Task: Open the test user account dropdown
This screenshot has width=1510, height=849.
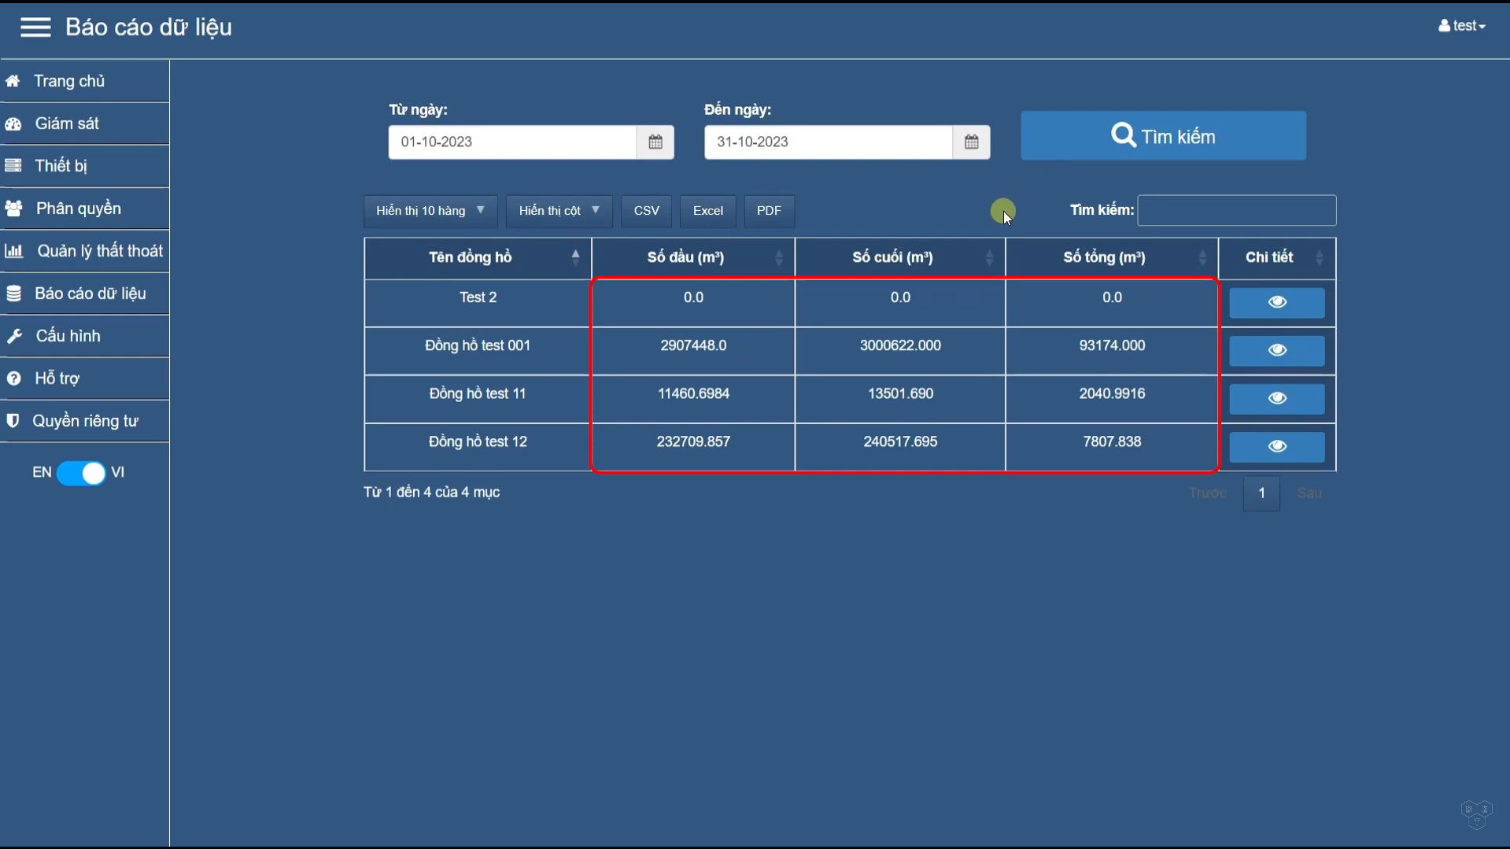Action: [1461, 25]
